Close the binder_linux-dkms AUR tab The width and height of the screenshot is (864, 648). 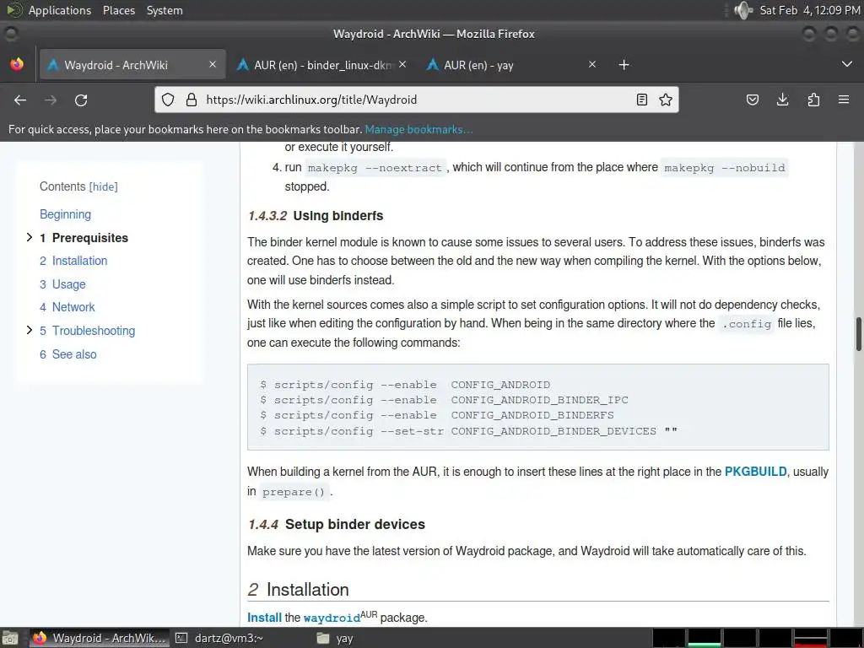(x=402, y=64)
